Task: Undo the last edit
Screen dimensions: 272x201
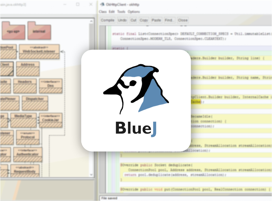Action: (122, 20)
